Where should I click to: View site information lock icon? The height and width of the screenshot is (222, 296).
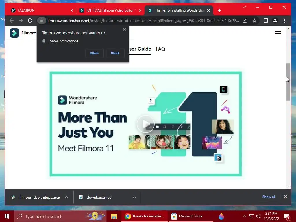click(x=42, y=21)
